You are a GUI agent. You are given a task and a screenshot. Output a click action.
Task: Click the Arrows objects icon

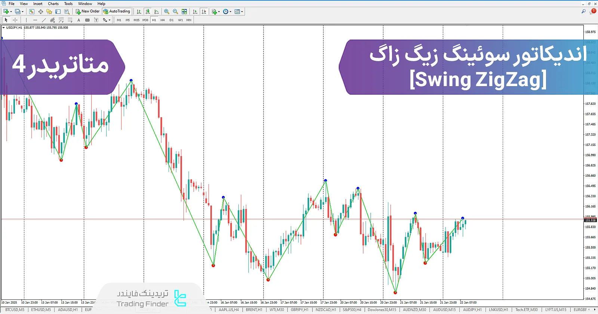point(105,20)
